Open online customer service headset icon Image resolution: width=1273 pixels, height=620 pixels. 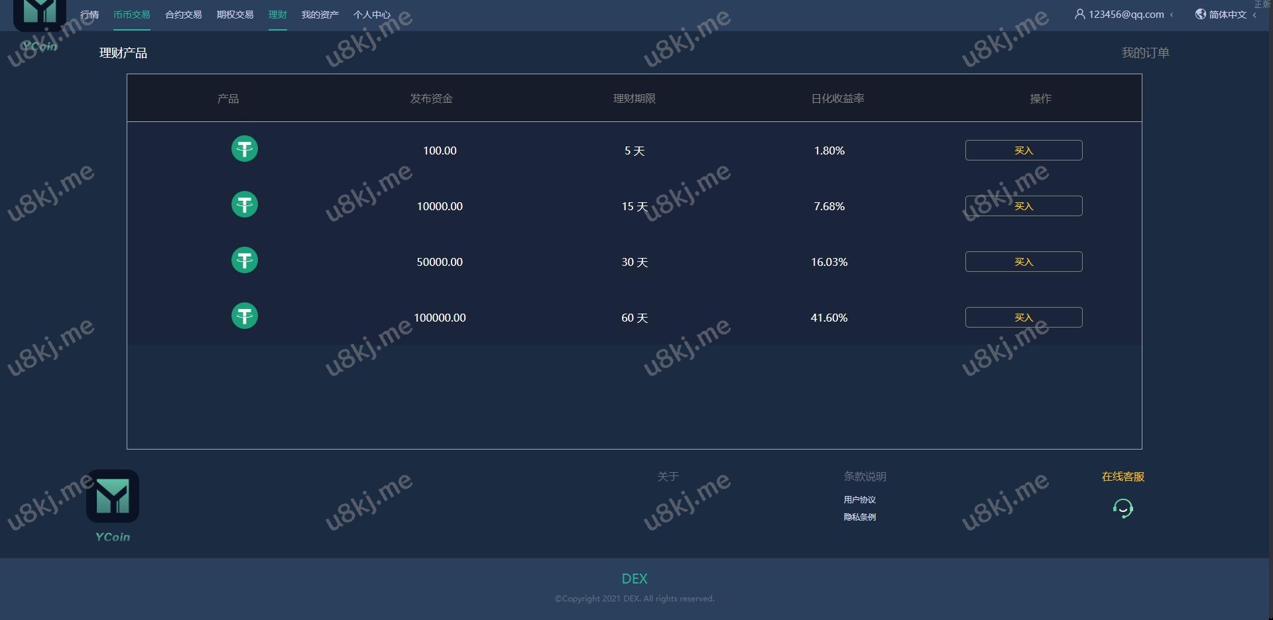[x=1122, y=509]
